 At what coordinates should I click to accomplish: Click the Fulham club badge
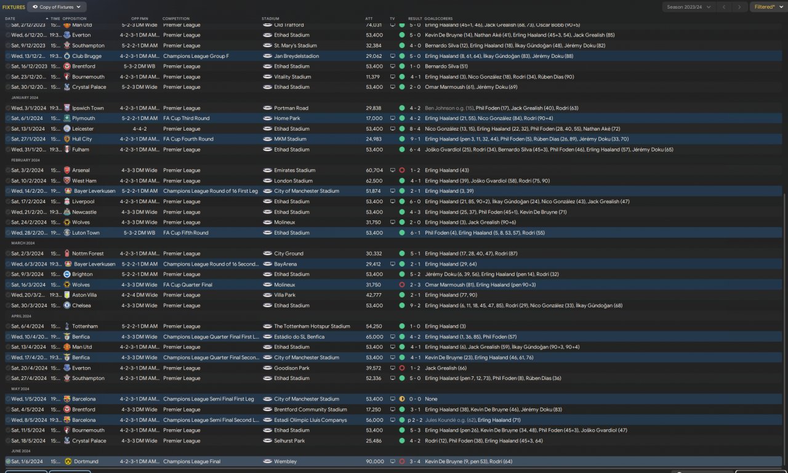[x=66, y=150]
